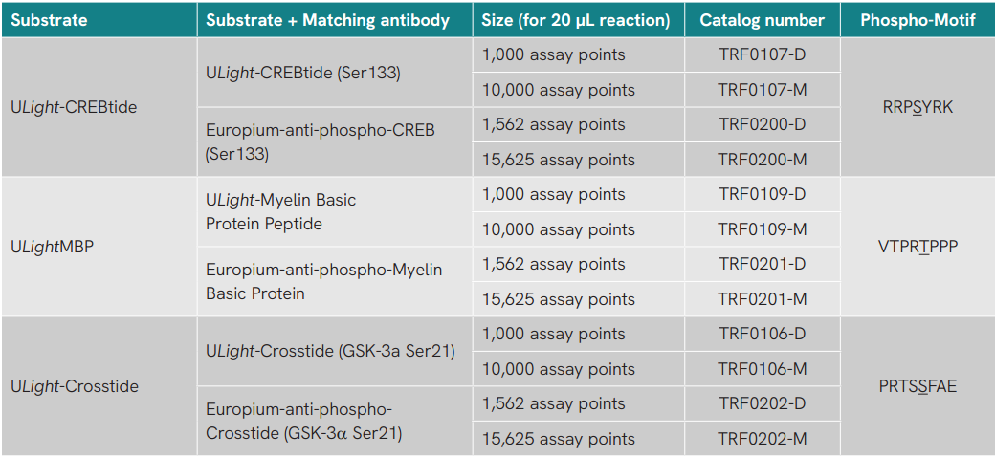995x456 pixels.
Task: Click catalog number TRF0200-M
Action: [x=763, y=160]
